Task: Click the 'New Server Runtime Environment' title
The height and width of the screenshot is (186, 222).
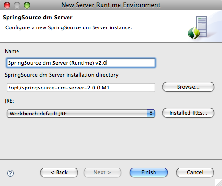Action: point(111,5)
